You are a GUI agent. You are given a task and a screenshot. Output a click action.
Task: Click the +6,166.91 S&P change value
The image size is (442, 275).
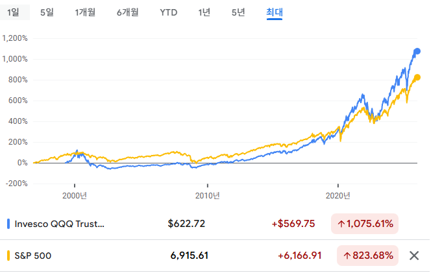click(x=300, y=256)
